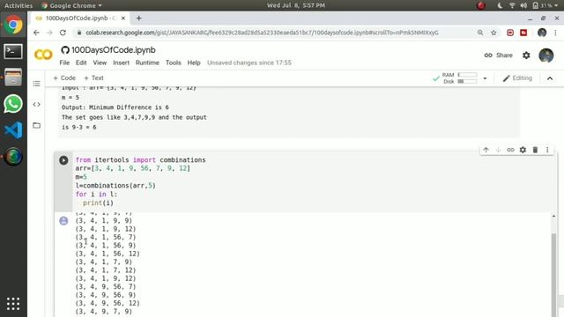Bookmark this page with star icon

click(493, 33)
